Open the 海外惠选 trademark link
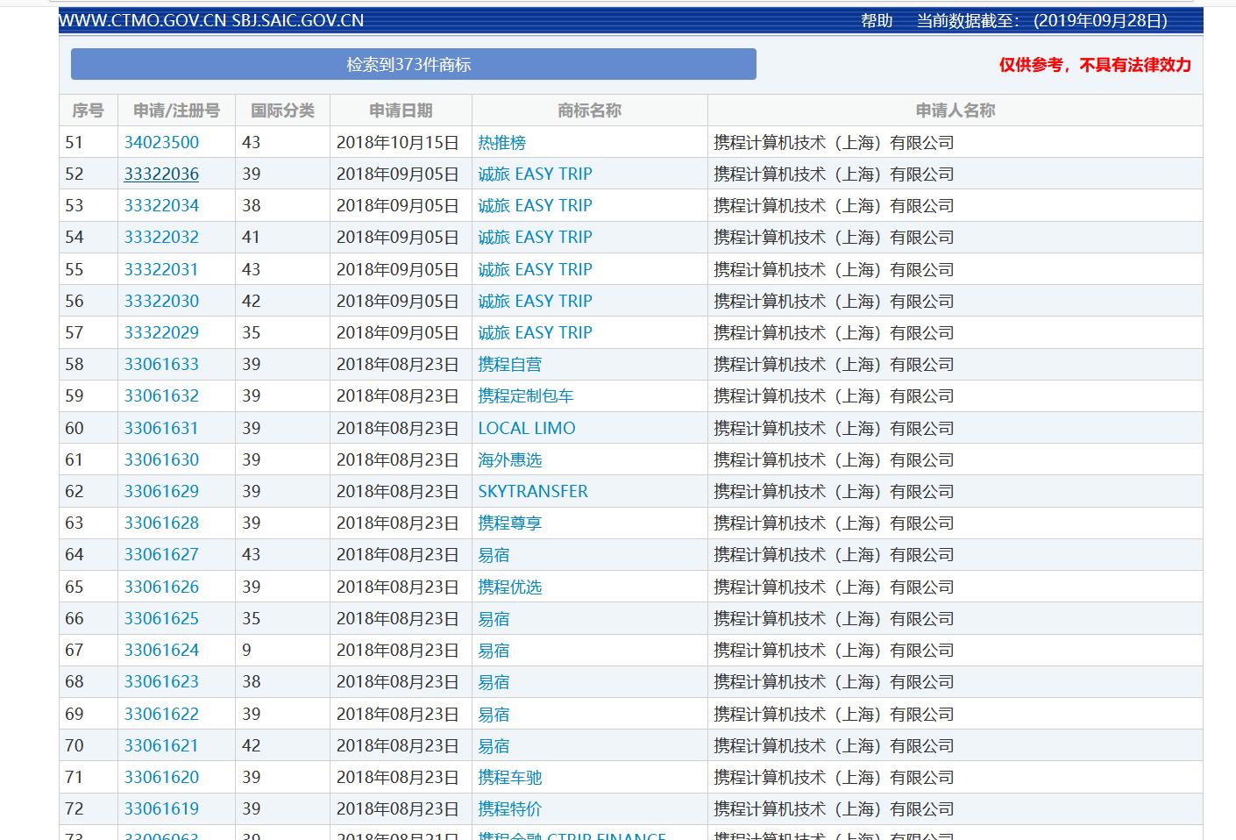 pyautogui.click(x=509, y=459)
